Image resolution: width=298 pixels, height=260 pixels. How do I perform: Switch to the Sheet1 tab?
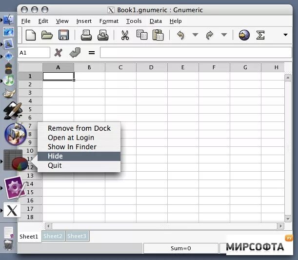tap(29, 237)
